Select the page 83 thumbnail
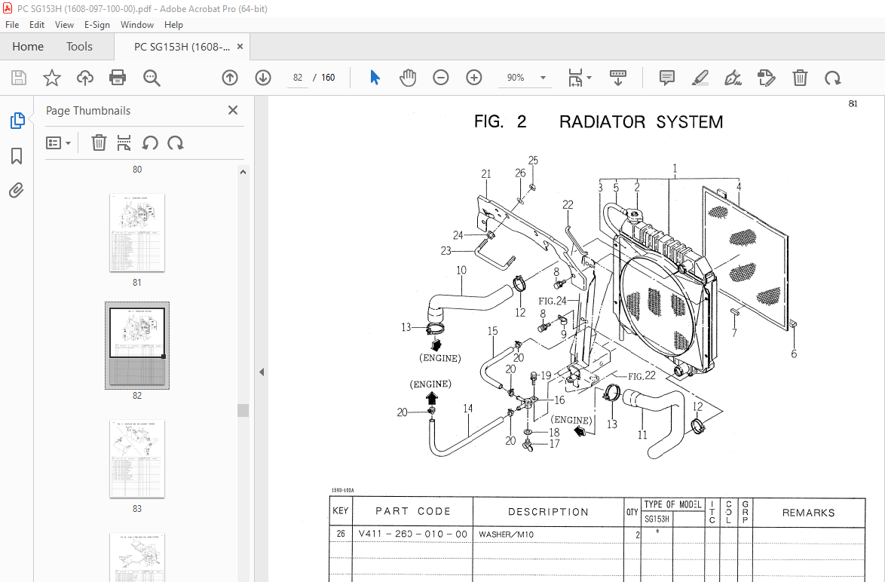 point(137,458)
